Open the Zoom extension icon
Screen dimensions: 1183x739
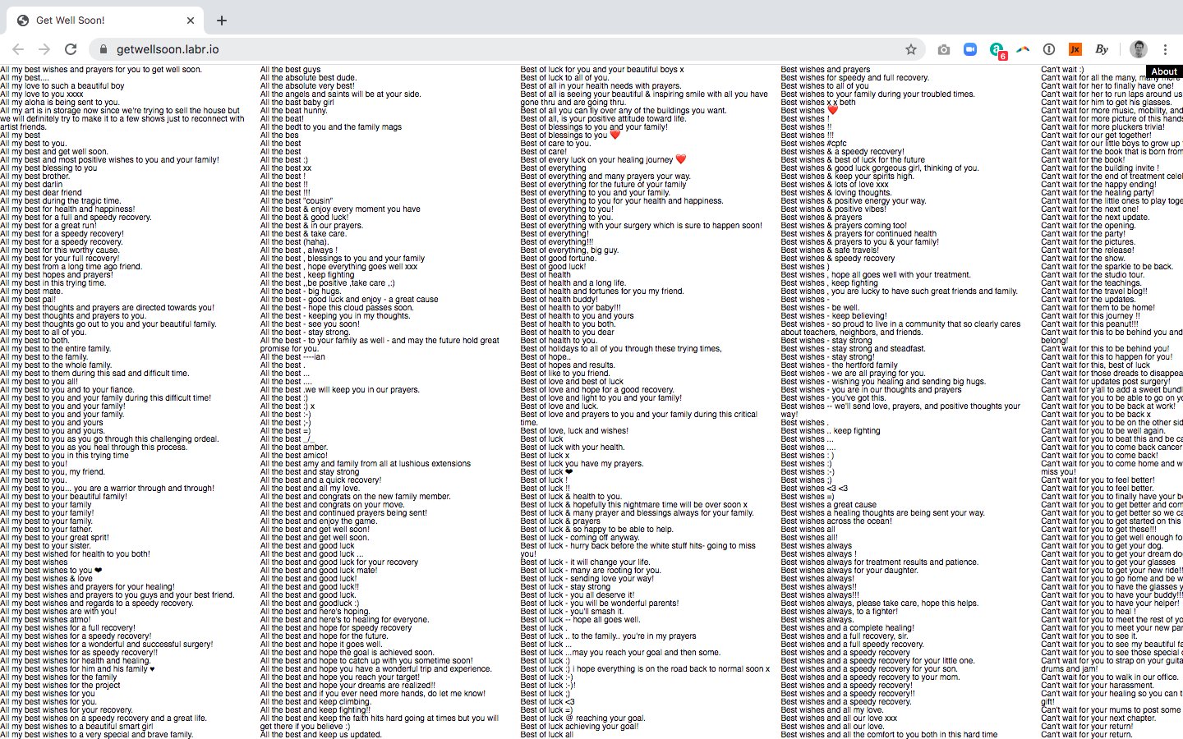(970, 49)
